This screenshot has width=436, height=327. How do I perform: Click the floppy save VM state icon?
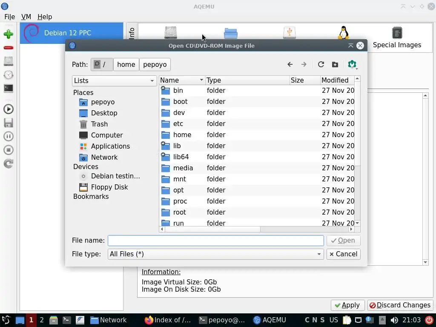[9, 123]
